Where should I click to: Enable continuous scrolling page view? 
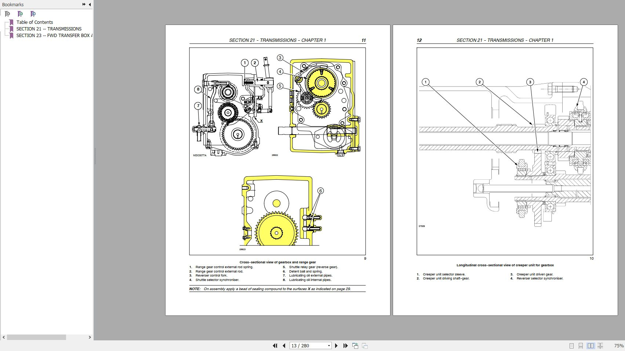(x=581, y=346)
